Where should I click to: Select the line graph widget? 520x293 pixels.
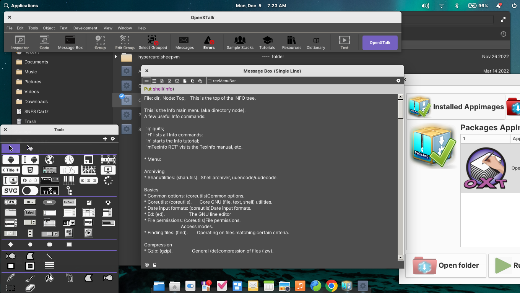click(89, 170)
